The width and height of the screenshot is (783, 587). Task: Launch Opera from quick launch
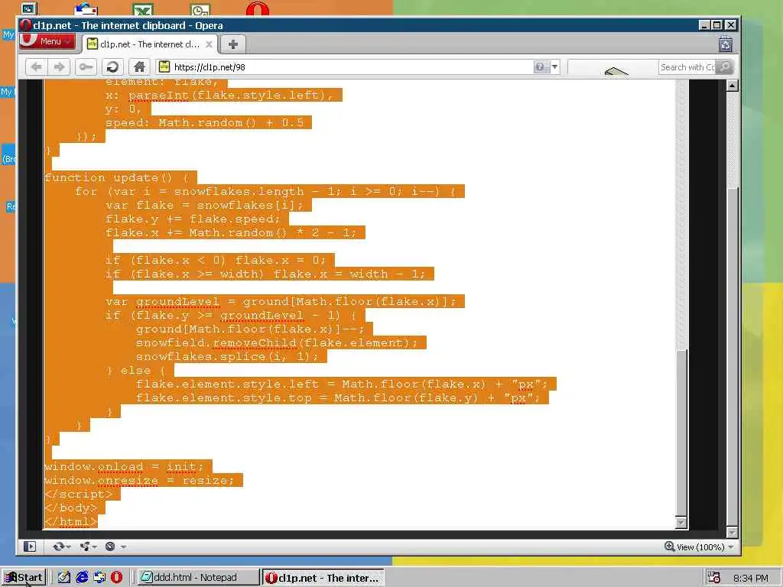[116, 578]
